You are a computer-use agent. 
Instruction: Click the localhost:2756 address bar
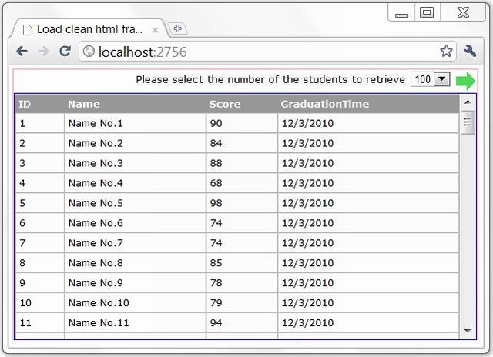click(267, 52)
